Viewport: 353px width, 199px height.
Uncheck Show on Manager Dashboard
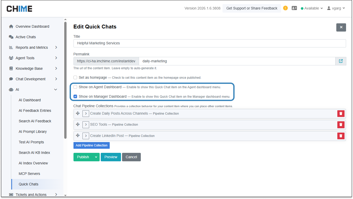click(75, 97)
